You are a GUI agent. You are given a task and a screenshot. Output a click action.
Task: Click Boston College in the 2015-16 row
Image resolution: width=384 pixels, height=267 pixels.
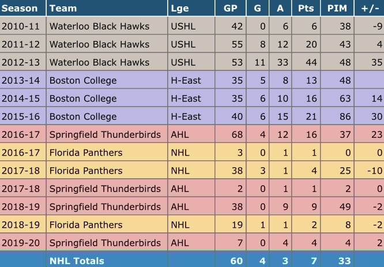tap(82, 116)
